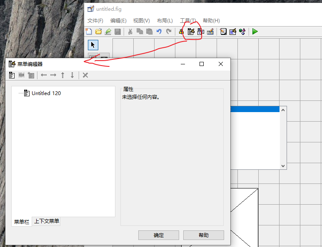Open the Tab Order Editor icon
The width and height of the screenshot is (322, 247).
click(x=201, y=32)
